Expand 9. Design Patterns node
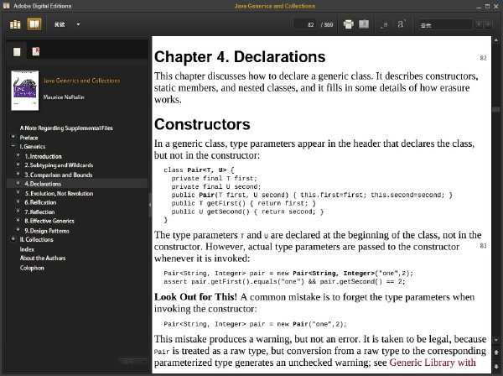Viewport: 503px width, 376px height. [18, 230]
